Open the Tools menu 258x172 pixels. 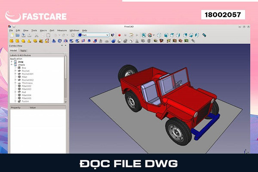pos(34,31)
